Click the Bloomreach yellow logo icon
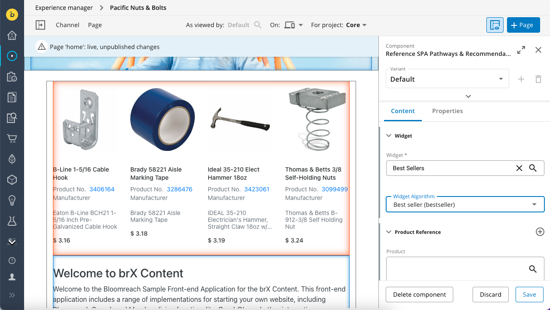 pos(12,14)
